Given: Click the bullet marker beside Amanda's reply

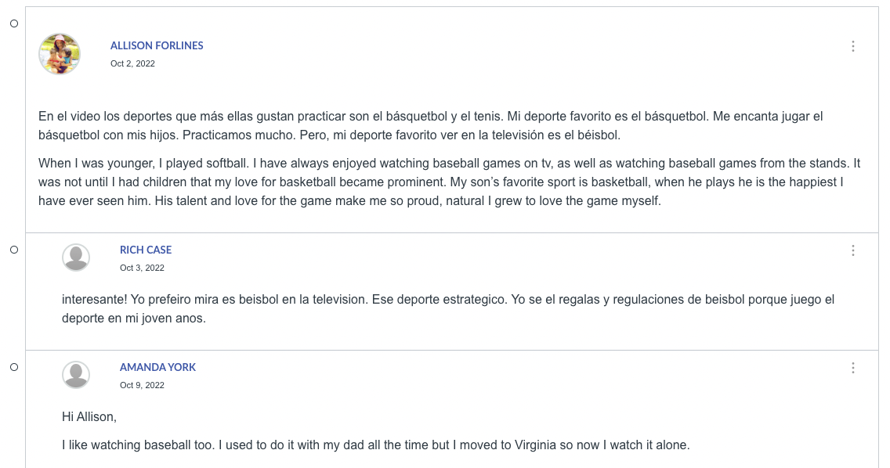Looking at the screenshot, I should [x=14, y=367].
